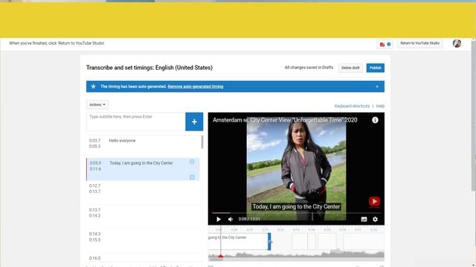Open the Keyboard shortcuts link
This screenshot has height=267, width=476.
click(x=352, y=106)
